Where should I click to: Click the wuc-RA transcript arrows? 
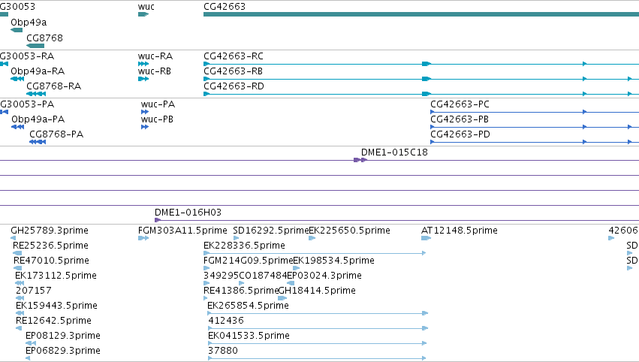[x=143, y=64]
